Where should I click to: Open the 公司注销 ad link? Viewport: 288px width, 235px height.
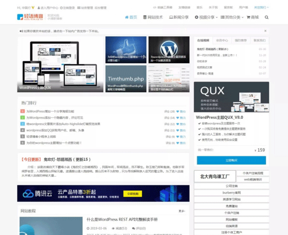232,186
